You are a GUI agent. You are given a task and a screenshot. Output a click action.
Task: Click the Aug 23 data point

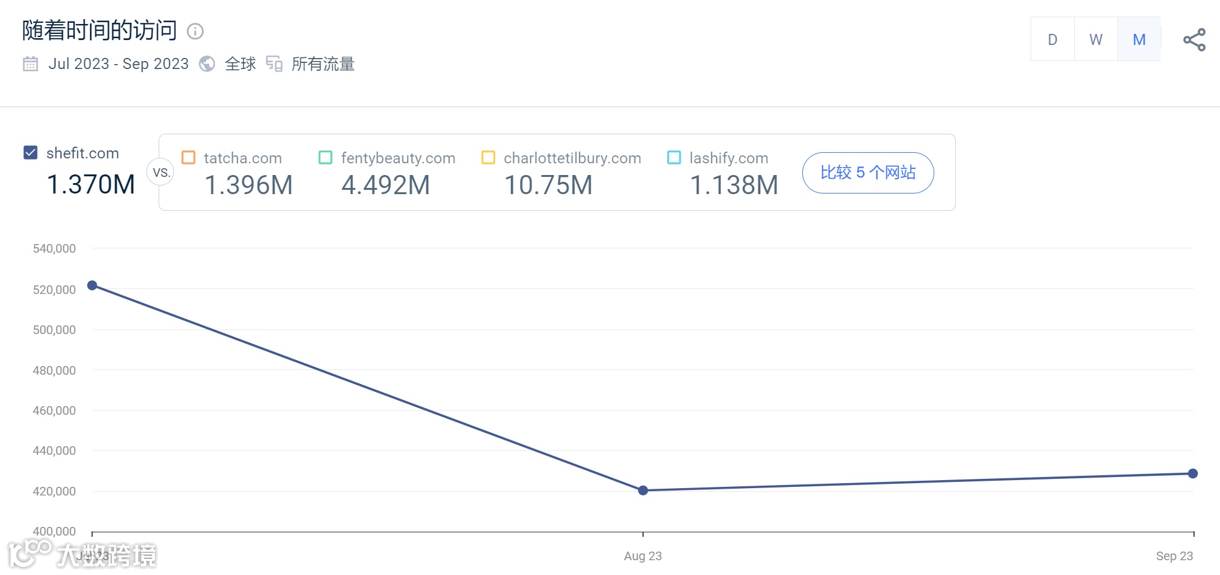coord(643,491)
